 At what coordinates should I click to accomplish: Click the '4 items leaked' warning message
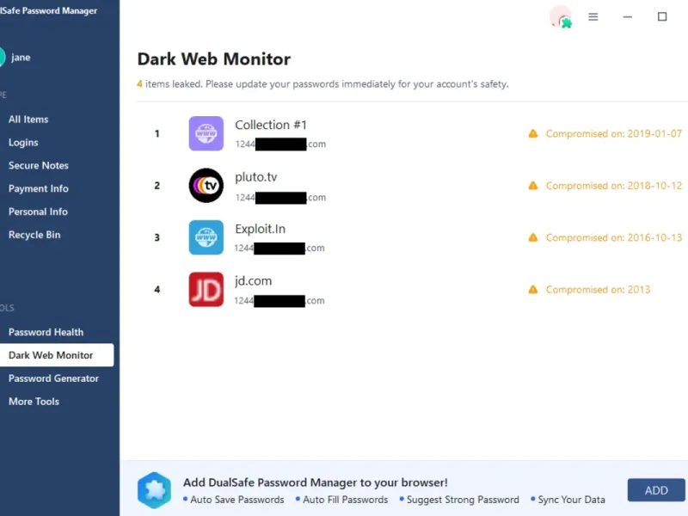coord(322,83)
